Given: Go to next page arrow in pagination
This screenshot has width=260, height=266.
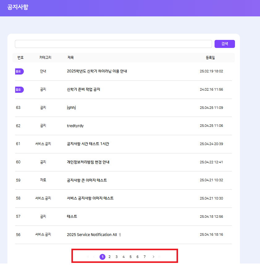Looking at the screenshot, I should click(x=153, y=257).
